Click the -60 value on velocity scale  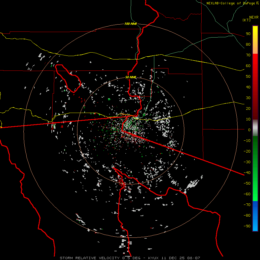(x=247, y=194)
